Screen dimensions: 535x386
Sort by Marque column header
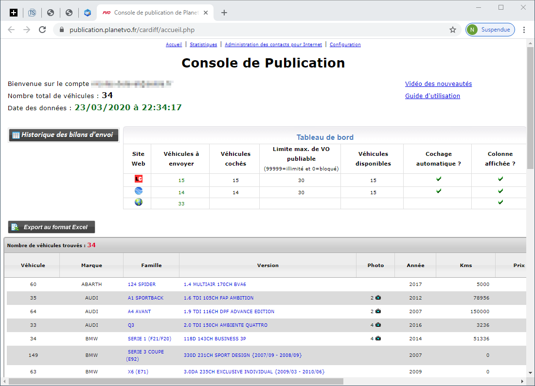click(x=91, y=266)
